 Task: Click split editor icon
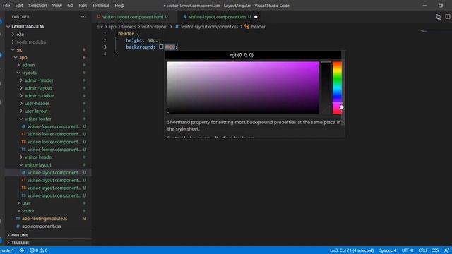pyautogui.click(x=448, y=17)
